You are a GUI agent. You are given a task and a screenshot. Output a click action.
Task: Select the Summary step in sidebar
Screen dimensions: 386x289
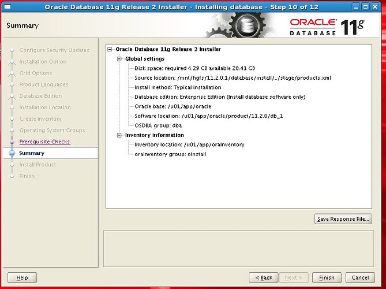pyautogui.click(x=31, y=153)
